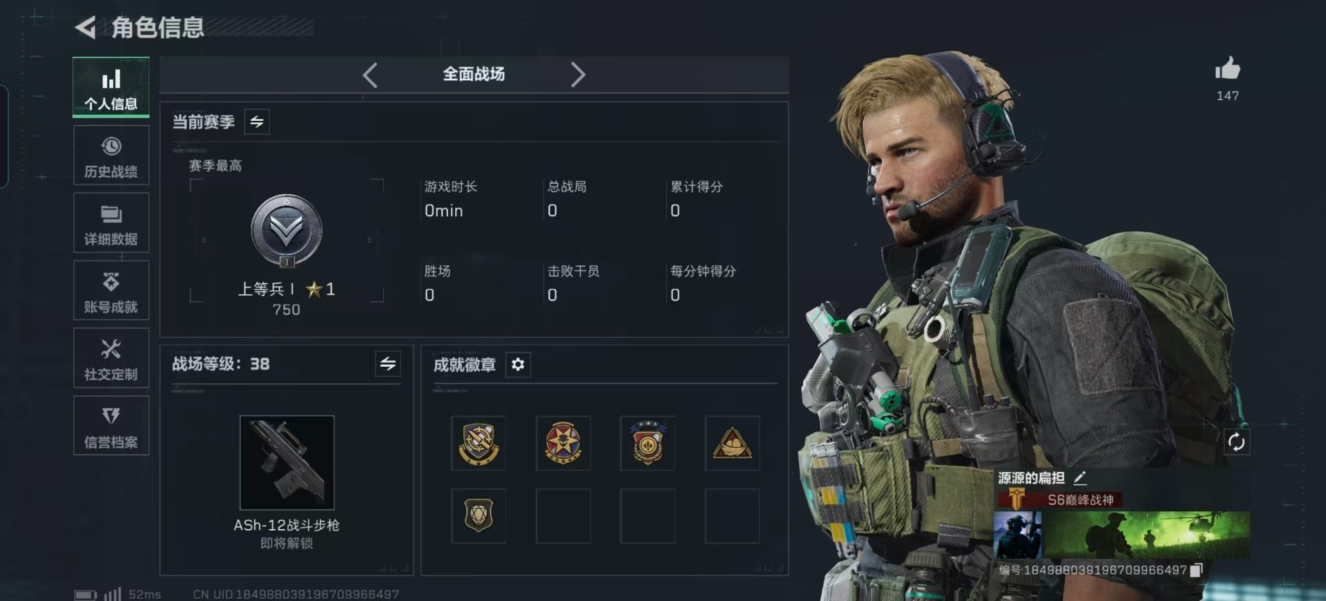Rotate character with the refresh icon
This screenshot has height=601, width=1326.
[1236, 441]
